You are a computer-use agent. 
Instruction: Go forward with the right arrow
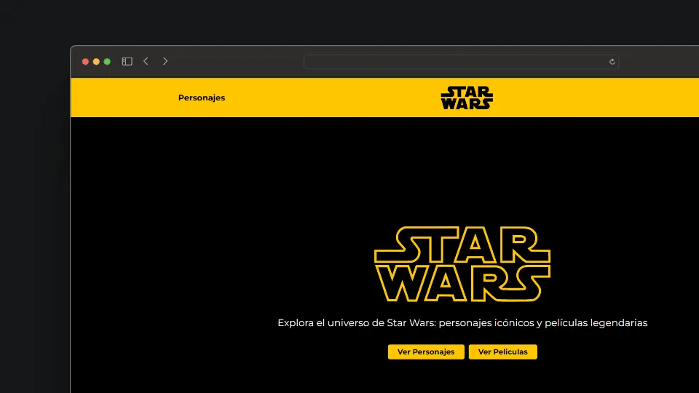(165, 61)
